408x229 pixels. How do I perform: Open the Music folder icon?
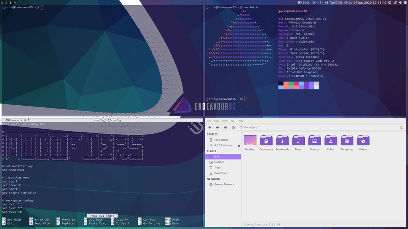298,140
